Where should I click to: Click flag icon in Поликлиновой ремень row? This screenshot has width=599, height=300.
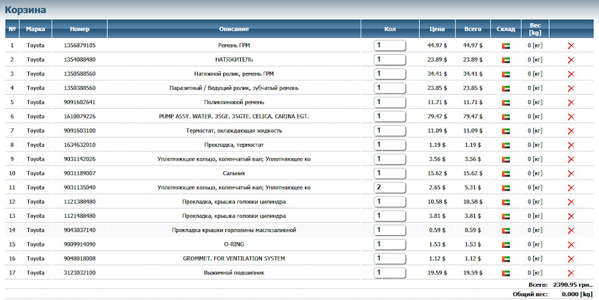pyautogui.click(x=506, y=103)
